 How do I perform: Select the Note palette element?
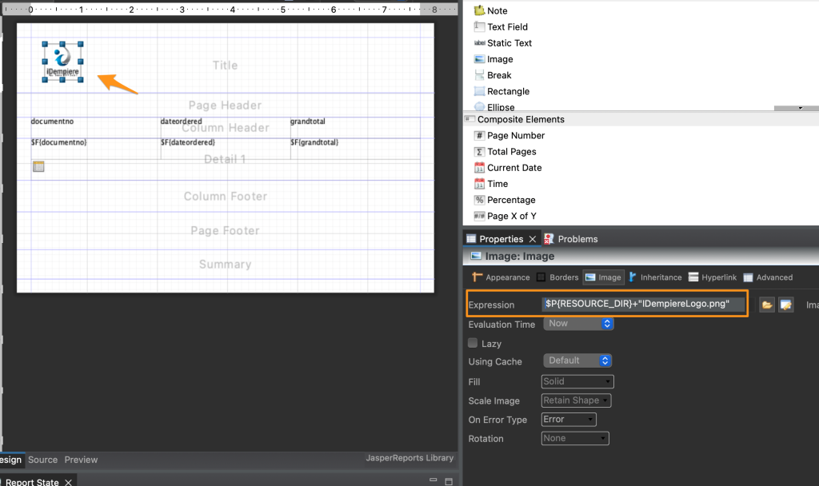[490, 10]
